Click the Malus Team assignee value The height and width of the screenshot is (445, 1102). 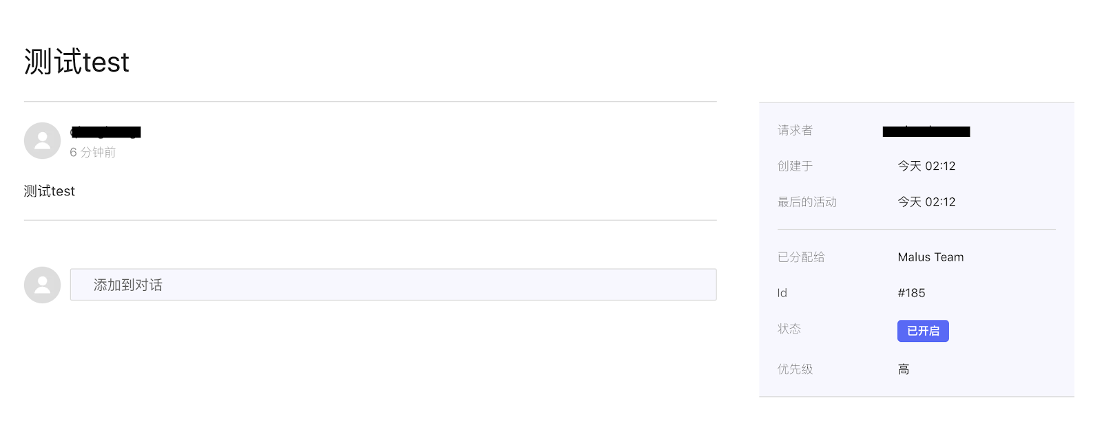pyautogui.click(x=930, y=257)
